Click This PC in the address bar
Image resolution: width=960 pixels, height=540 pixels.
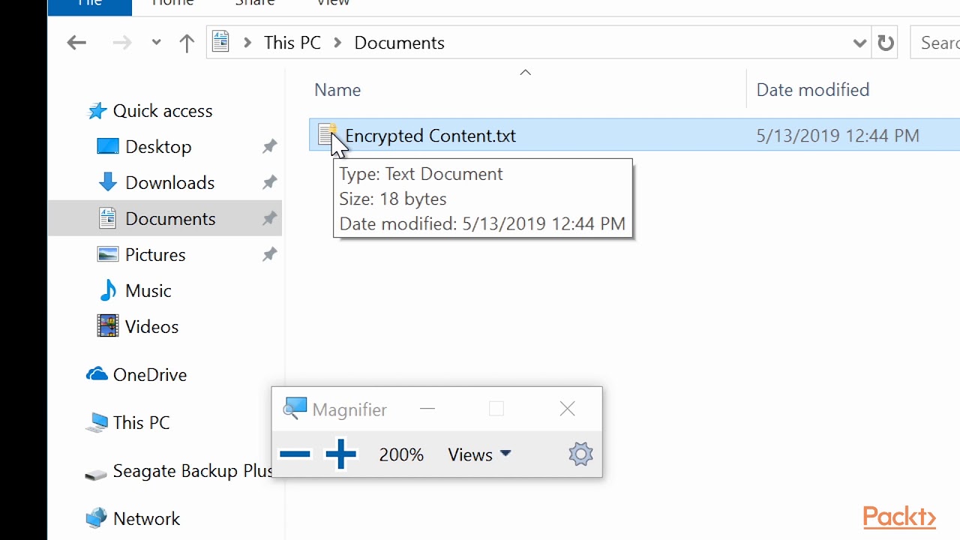[x=292, y=43]
